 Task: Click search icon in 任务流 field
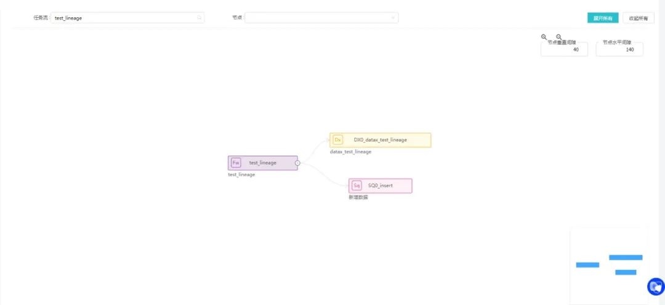(199, 18)
